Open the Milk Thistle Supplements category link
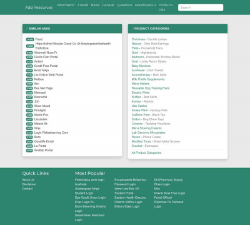This screenshot has height=225, width=250. pos(148,79)
